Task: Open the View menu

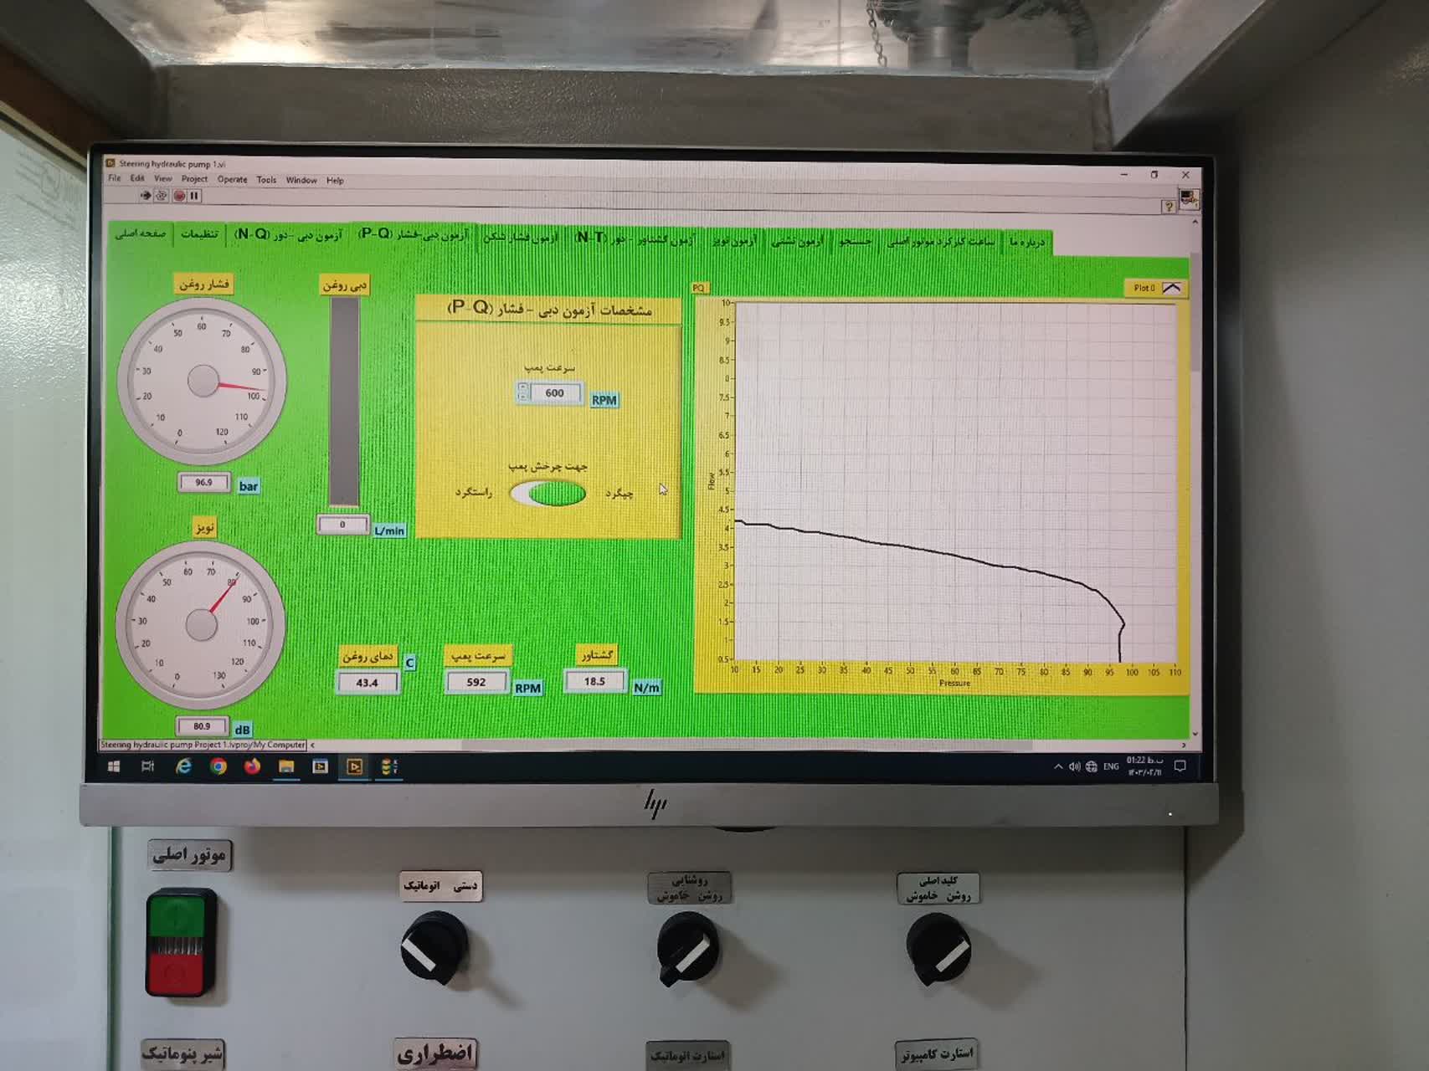Action: point(162,178)
